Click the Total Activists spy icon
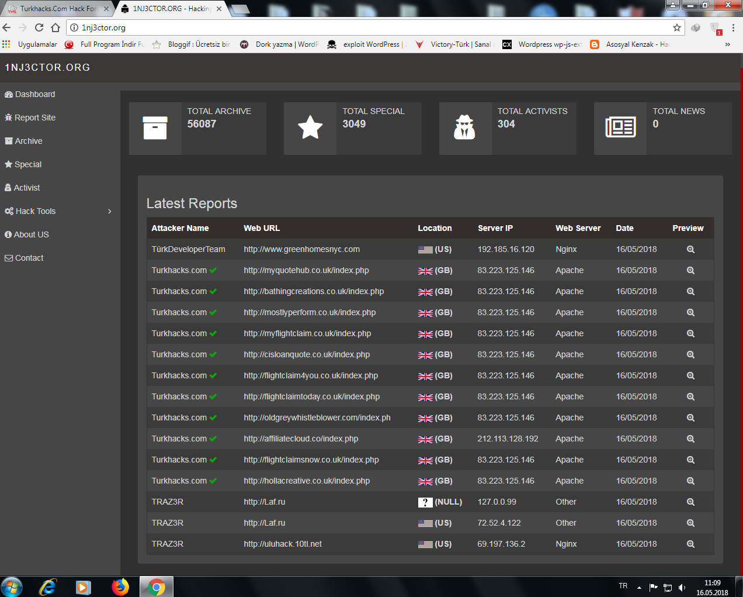743x597 pixels. pos(465,128)
